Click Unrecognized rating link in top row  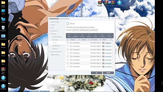108,43
